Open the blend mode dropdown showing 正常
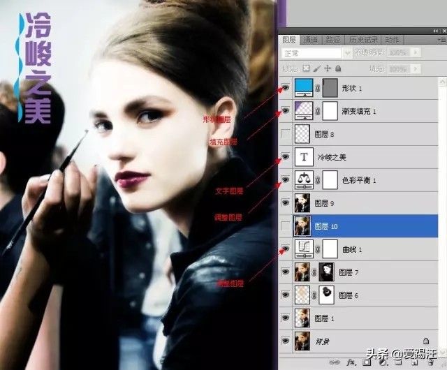This screenshot has width=447, height=370. tap(312, 53)
